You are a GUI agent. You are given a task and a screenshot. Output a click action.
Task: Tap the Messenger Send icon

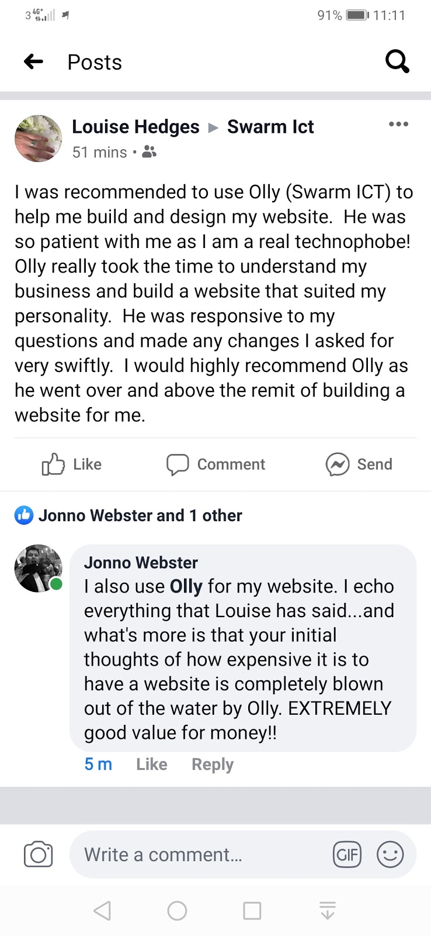coord(338,464)
